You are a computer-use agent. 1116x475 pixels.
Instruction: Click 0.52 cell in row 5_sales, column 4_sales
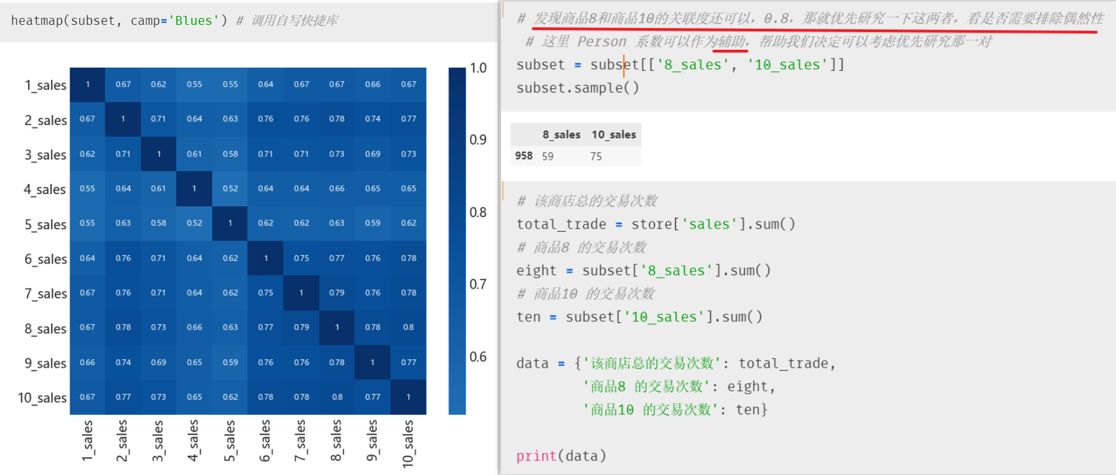[x=194, y=223]
